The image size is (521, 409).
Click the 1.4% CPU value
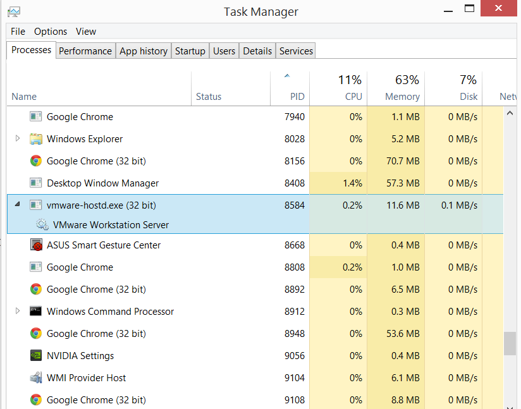(353, 183)
